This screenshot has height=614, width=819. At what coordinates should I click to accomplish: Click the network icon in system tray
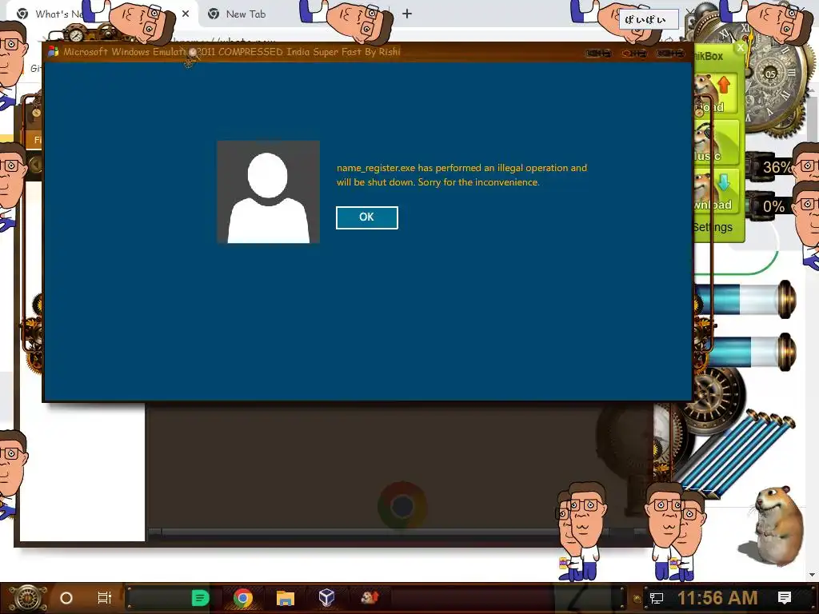coord(657,598)
